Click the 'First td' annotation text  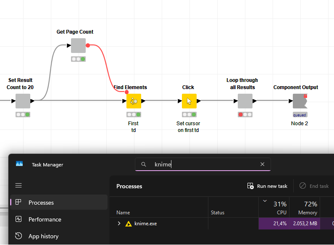(x=133, y=127)
